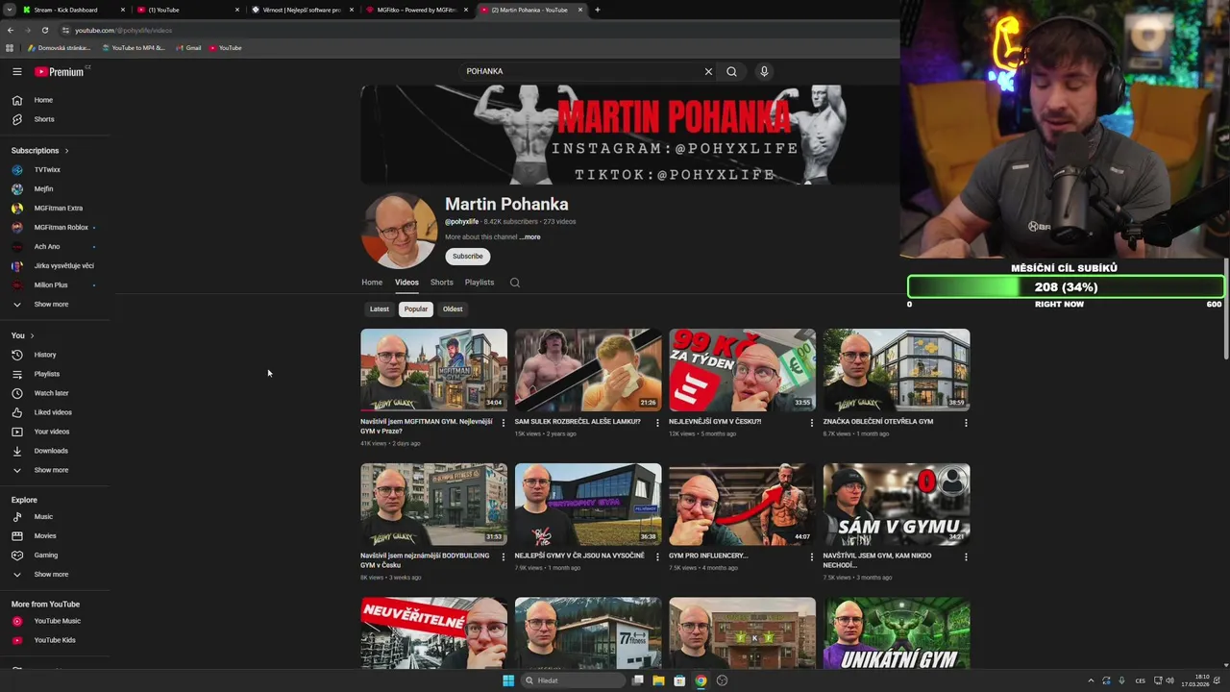The width and height of the screenshot is (1230, 692).
Task: Go back in browser history
Action: pos(10,30)
